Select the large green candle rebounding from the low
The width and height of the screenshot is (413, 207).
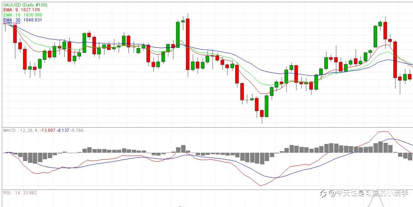[x=267, y=106]
